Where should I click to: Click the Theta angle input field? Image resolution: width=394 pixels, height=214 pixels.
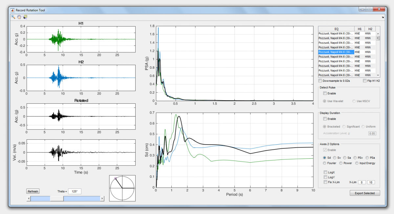click(75, 191)
